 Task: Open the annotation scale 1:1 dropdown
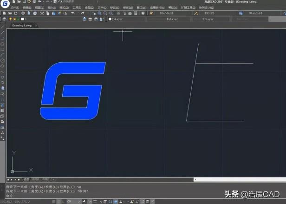click(125, 202)
